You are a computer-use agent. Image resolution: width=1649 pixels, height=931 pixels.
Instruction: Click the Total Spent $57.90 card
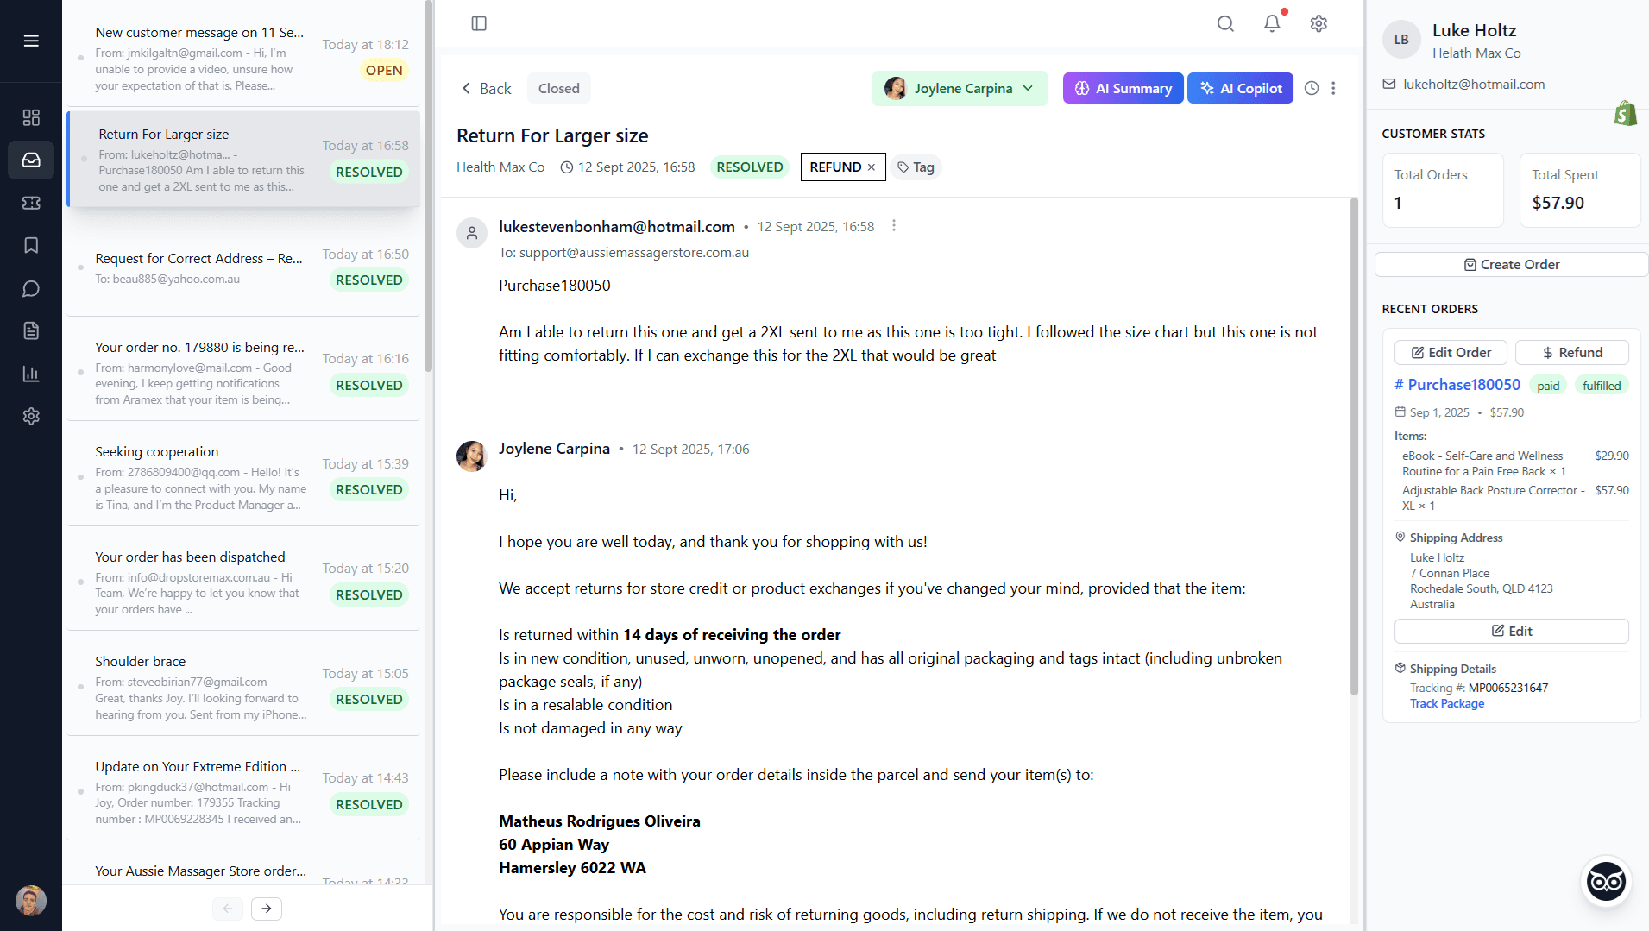pos(1579,190)
